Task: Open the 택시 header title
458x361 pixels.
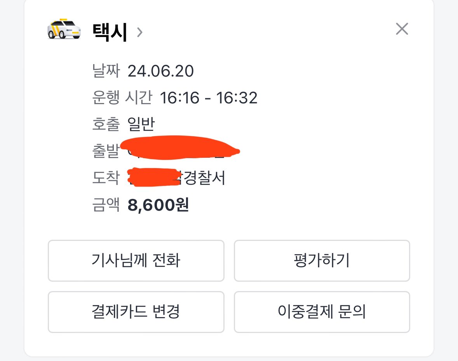Action: coord(110,32)
